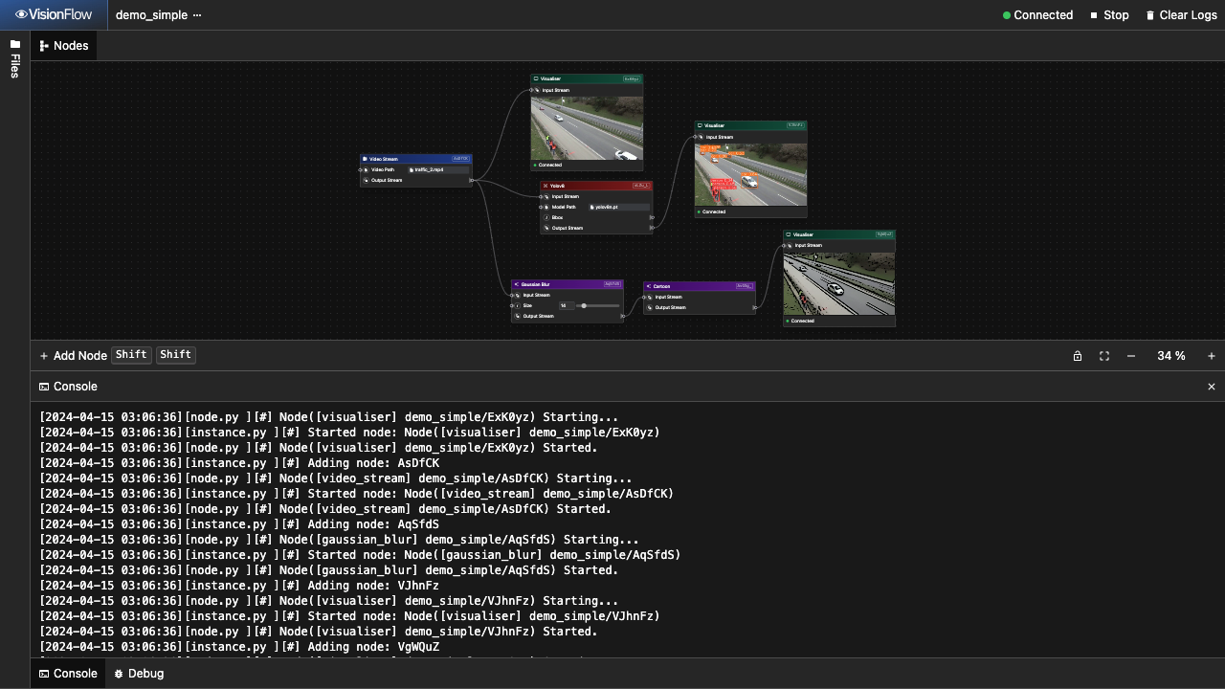Click first Shift shortcut key badge
This screenshot has width=1225, height=689.
point(131,355)
